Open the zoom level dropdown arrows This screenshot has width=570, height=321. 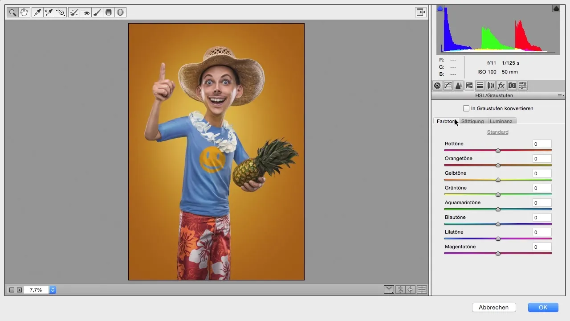click(x=53, y=290)
